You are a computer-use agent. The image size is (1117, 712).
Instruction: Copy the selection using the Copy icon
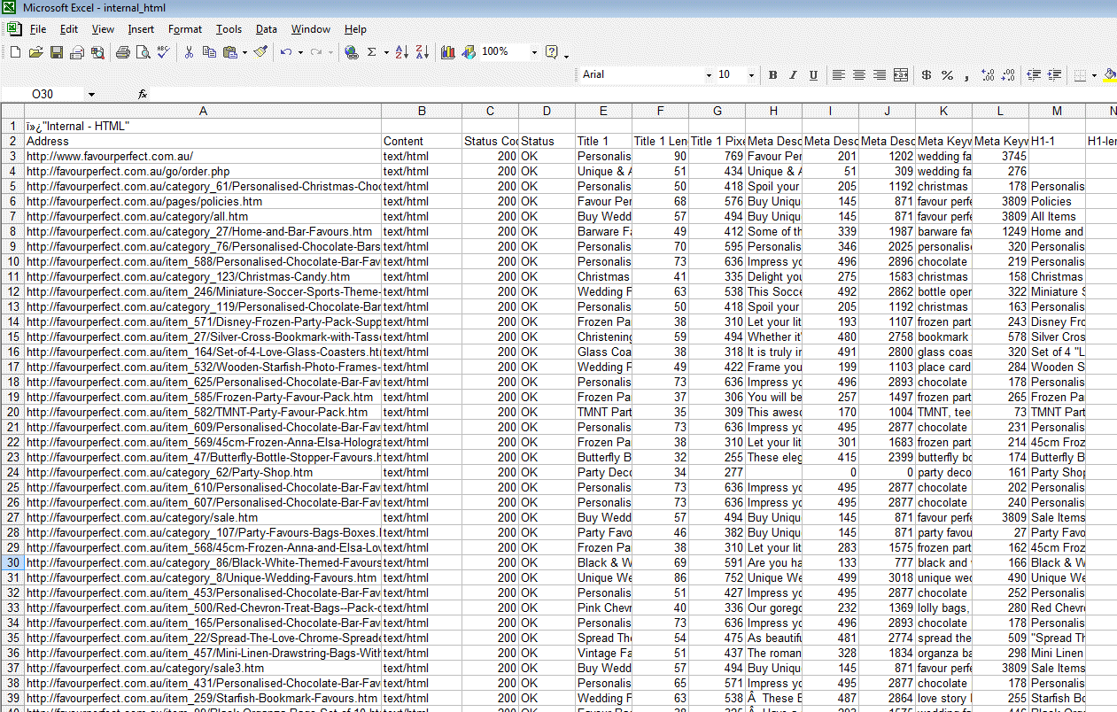click(209, 52)
